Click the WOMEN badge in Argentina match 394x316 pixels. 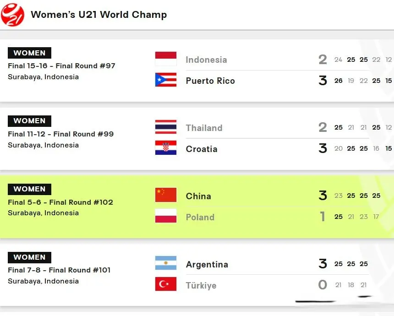[x=29, y=257]
